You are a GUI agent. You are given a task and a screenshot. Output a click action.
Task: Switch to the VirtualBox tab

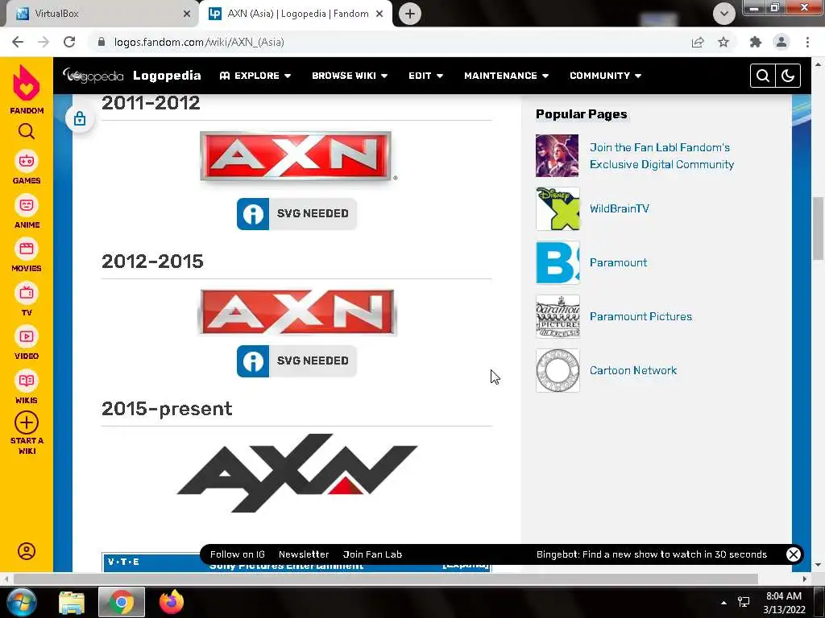[100, 14]
